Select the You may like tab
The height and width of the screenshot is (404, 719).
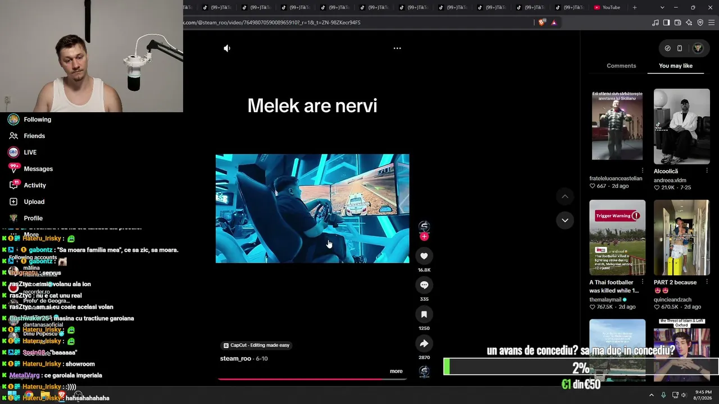click(x=676, y=66)
